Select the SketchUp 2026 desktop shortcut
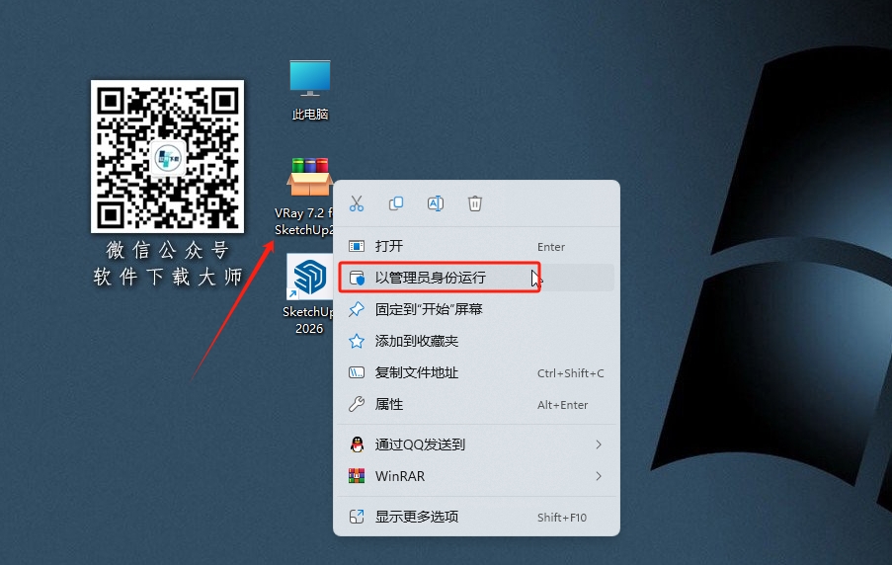The image size is (892, 565). (309, 294)
